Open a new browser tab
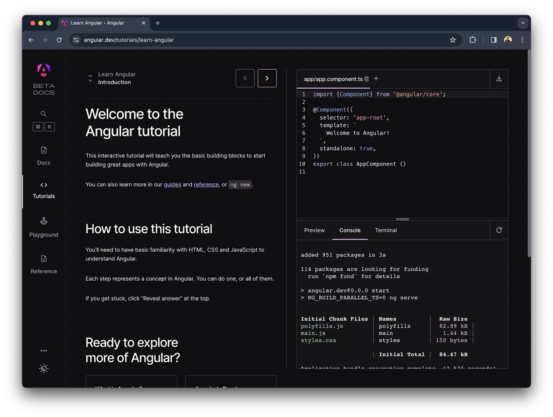Image resolution: width=553 pixels, height=417 pixels. click(158, 23)
